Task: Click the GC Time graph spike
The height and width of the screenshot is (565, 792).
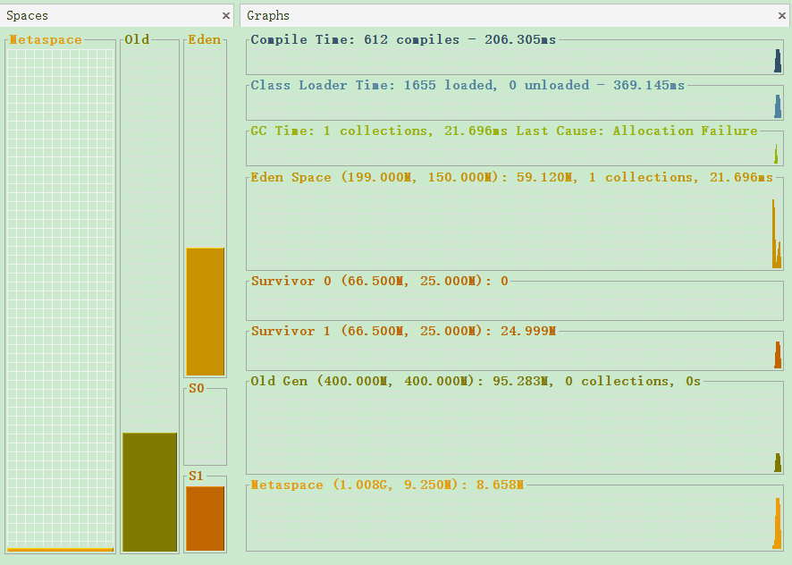Action: click(776, 154)
